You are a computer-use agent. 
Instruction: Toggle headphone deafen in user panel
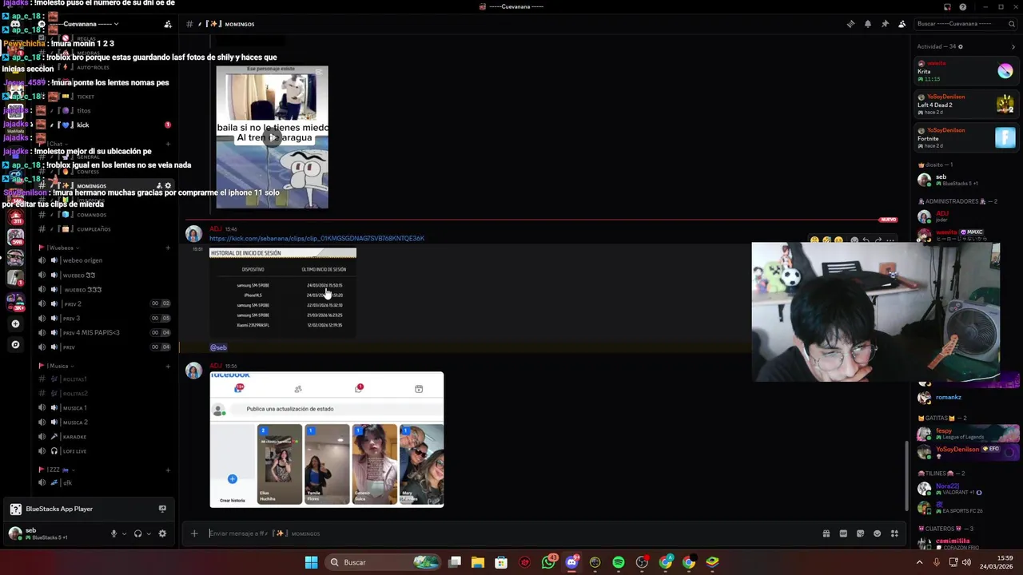[137, 533]
